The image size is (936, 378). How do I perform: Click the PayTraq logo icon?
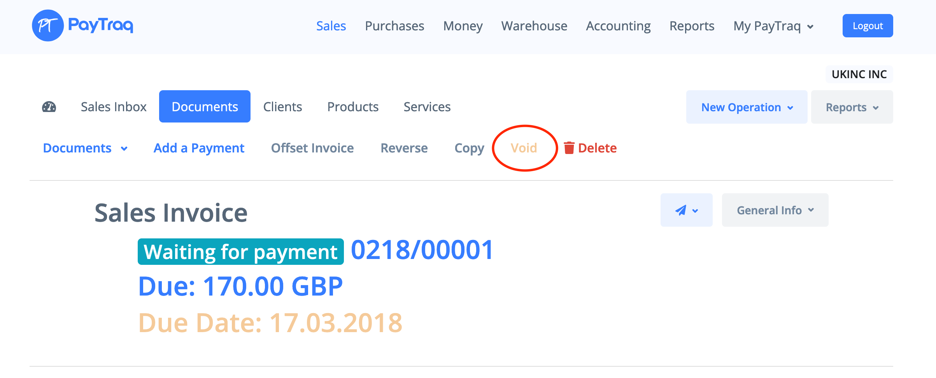tap(47, 26)
